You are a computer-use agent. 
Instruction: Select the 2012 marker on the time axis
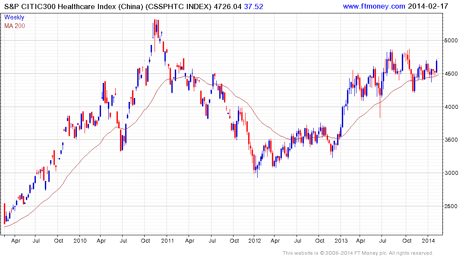point(254,240)
